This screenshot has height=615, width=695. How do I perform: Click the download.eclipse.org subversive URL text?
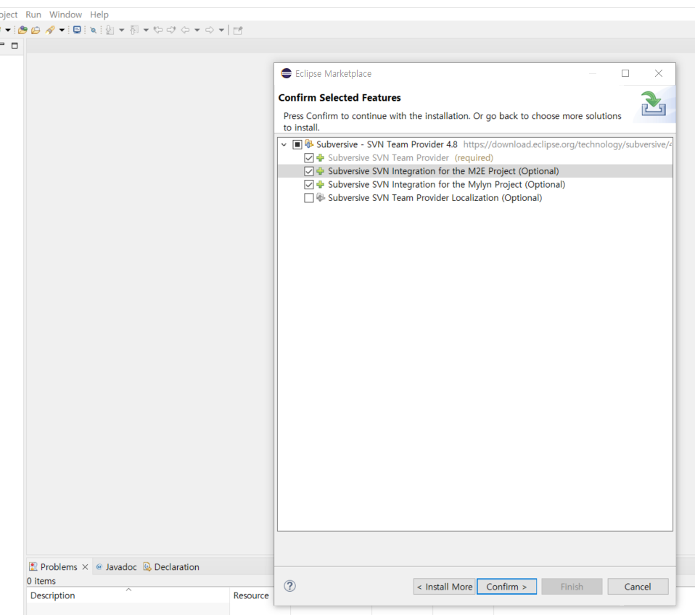(567, 144)
